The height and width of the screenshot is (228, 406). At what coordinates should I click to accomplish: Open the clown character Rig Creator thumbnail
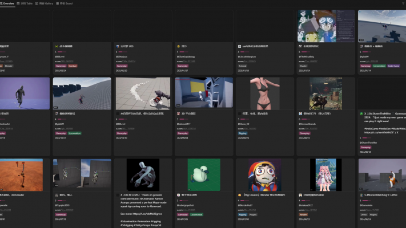click(264, 174)
